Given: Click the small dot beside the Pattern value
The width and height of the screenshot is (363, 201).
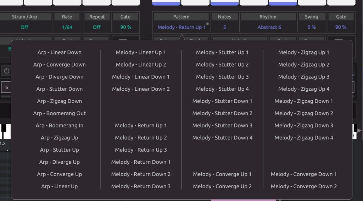Looking at the screenshot, I should tap(208, 24).
